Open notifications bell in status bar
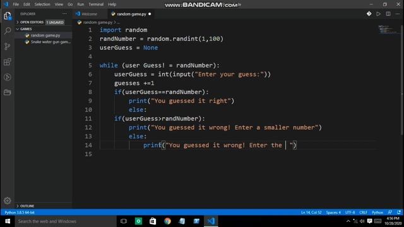The width and height of the screenshot is (404, 227). point(399,212)
